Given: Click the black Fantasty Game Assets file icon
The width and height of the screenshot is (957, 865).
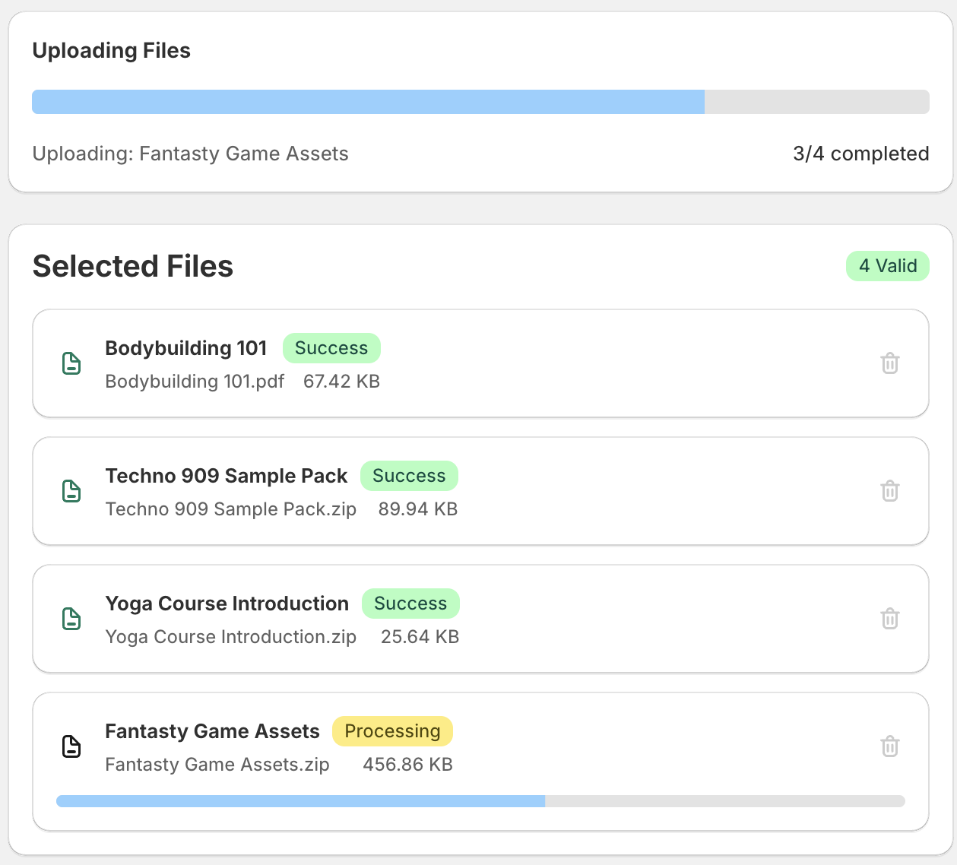Looking at the screenshot, I should [x=71, y=746].
